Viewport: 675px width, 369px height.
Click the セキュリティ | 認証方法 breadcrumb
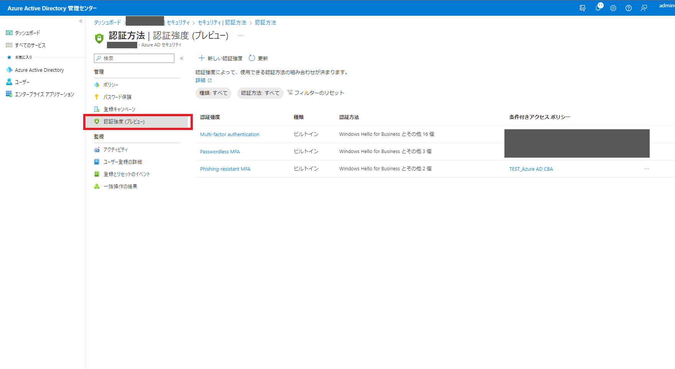pos(222,23)
